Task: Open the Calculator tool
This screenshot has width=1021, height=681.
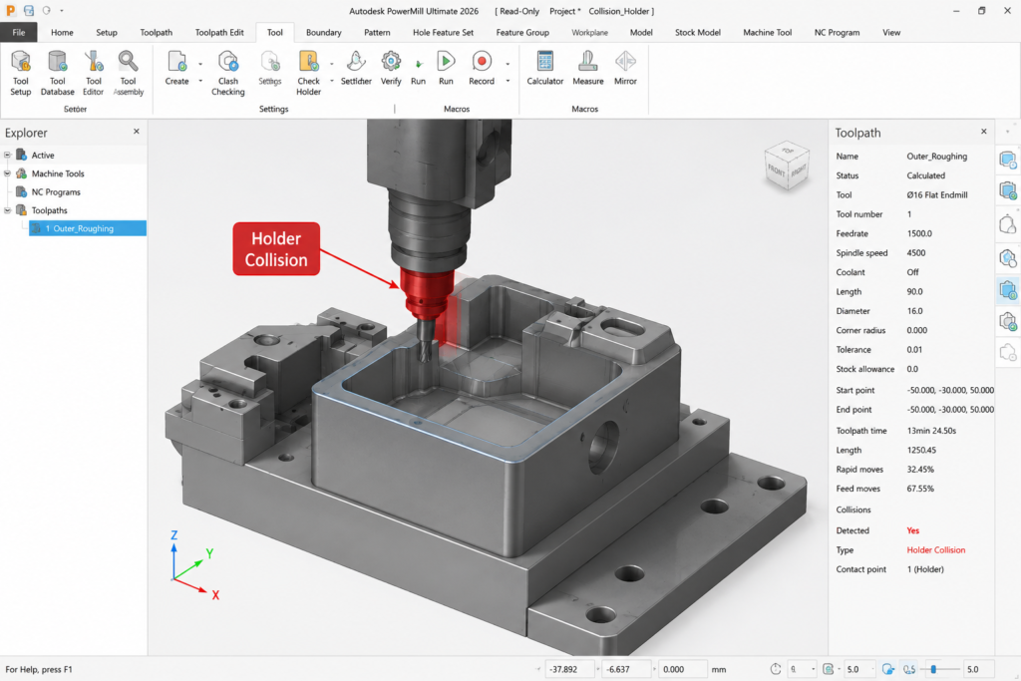Action: [x=545, y=68]
